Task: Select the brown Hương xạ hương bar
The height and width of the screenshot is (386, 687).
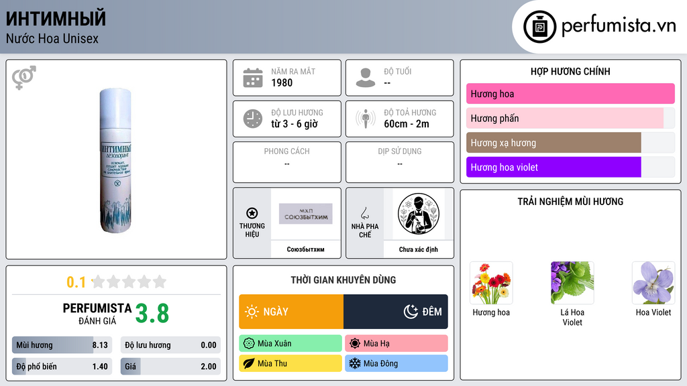Action: [x=570, y=143]
